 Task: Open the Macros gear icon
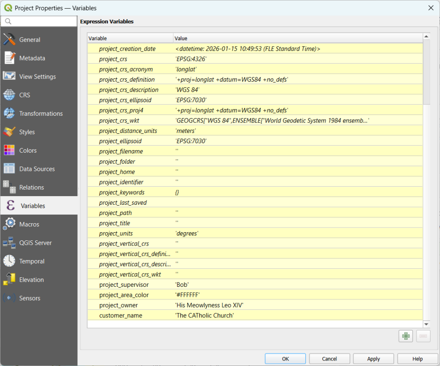(9, 224)
